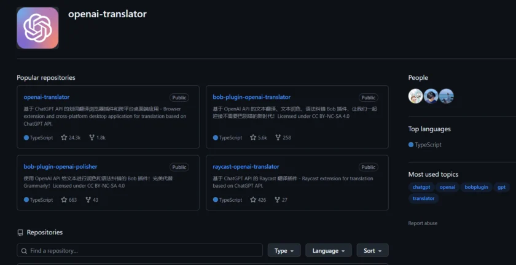Select the gpt topic tag
The image size is (516, 265).
click(501, 187)
